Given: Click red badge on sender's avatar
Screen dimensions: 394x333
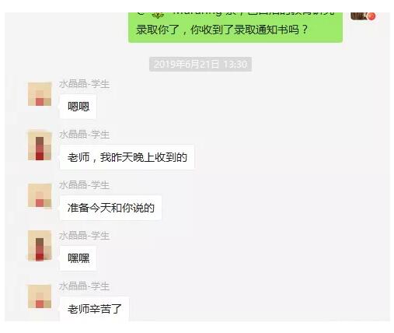Looking at the screenshot, I should coord(371,16).
